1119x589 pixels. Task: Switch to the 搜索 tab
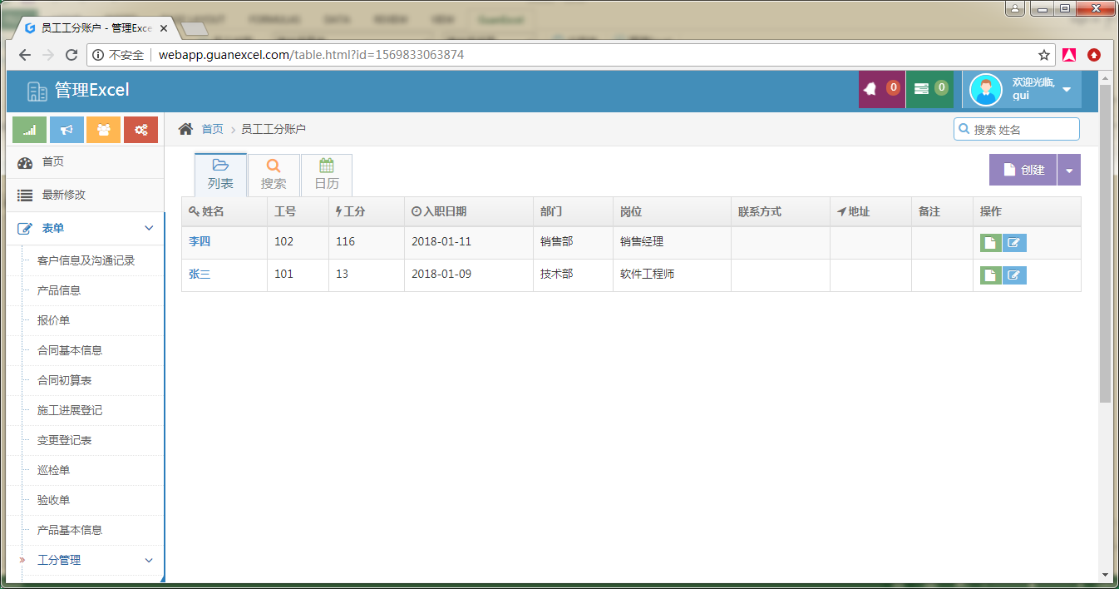[x=274, y=175]
